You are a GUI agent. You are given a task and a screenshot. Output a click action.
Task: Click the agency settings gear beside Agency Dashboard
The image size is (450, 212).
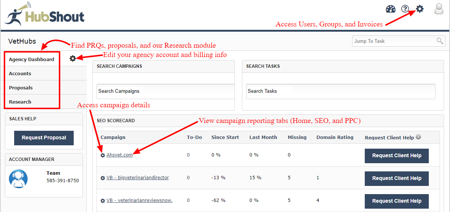[x=73, y=58]
